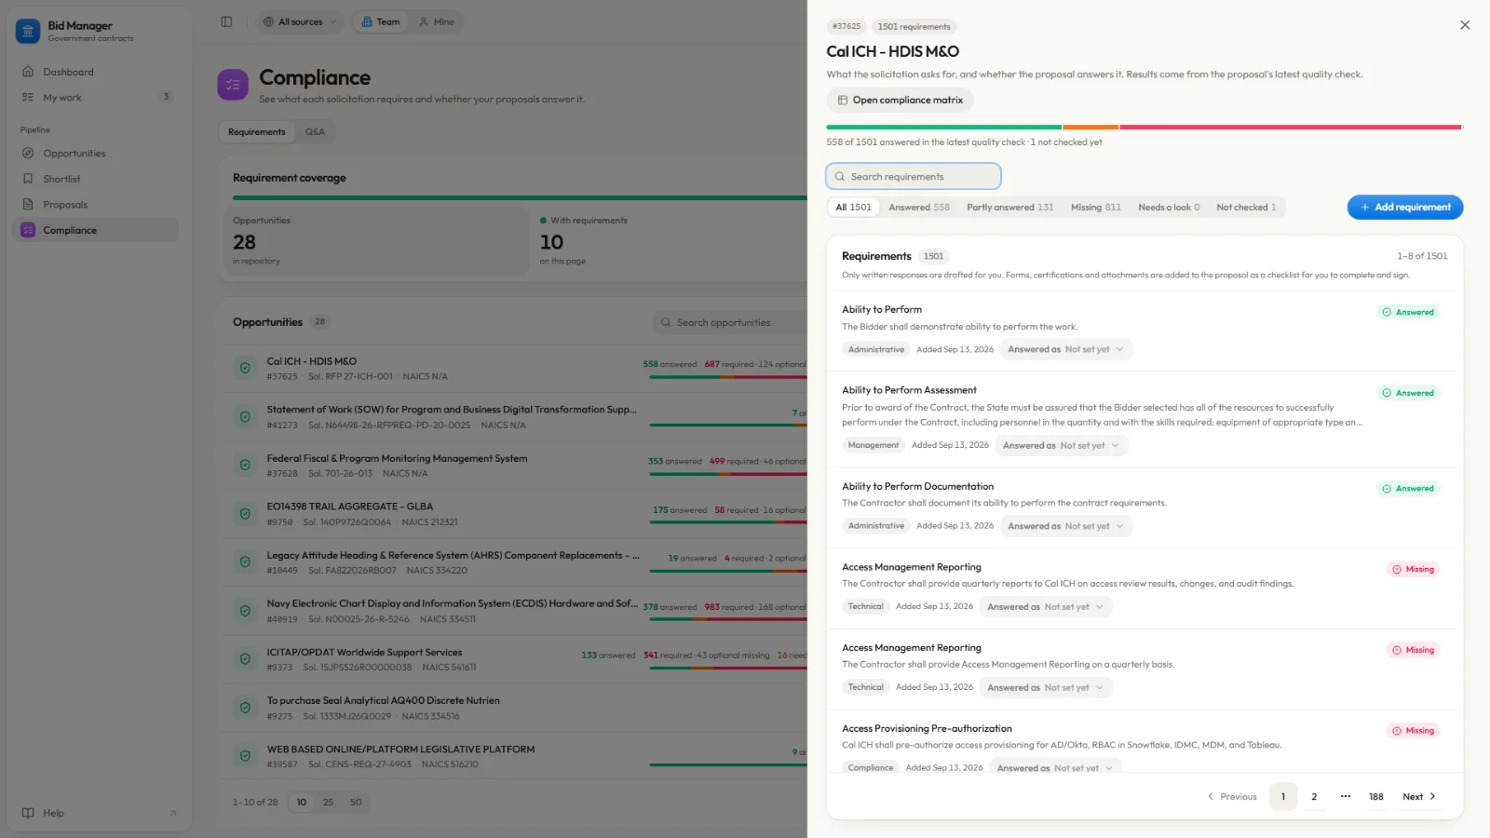
Task: Set page size to 25 opportunities
Action: pos(328,802)
